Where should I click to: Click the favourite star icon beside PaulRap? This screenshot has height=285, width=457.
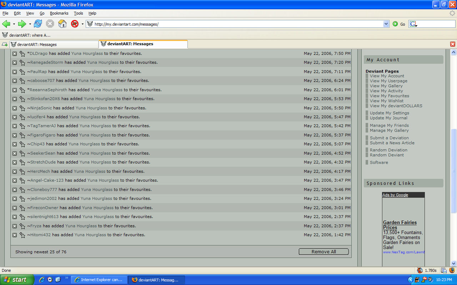coord(22,72)
